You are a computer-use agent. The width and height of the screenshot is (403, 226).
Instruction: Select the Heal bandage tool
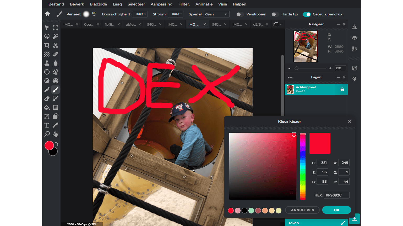pyautogui.click(x=56, y=54)
